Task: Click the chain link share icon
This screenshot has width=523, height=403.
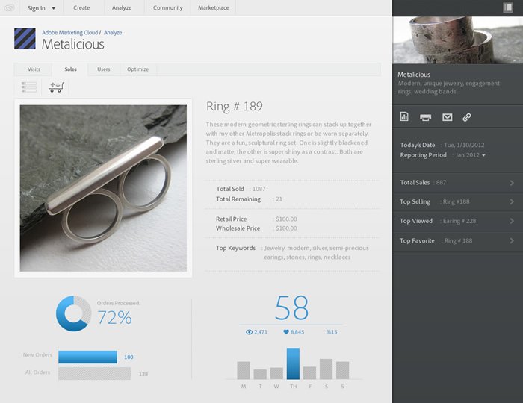Action: coord(467,117)
